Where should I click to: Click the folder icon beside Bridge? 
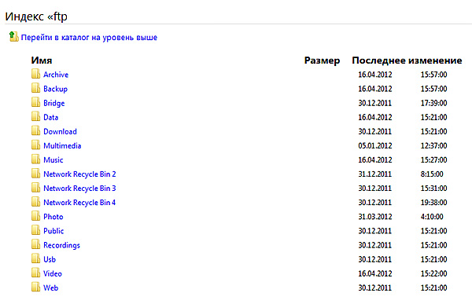[x=35, y=103]
